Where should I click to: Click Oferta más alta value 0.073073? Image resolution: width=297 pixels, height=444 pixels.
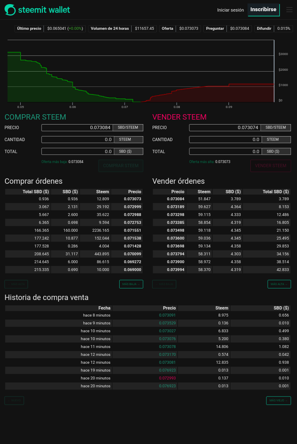[x=223, y=162]
